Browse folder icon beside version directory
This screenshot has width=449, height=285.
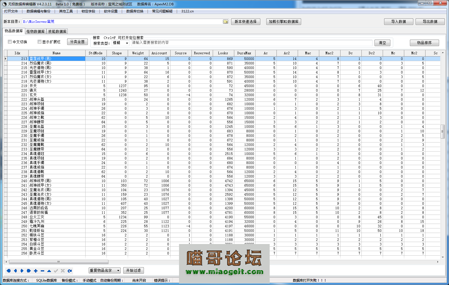pos(225,22)
